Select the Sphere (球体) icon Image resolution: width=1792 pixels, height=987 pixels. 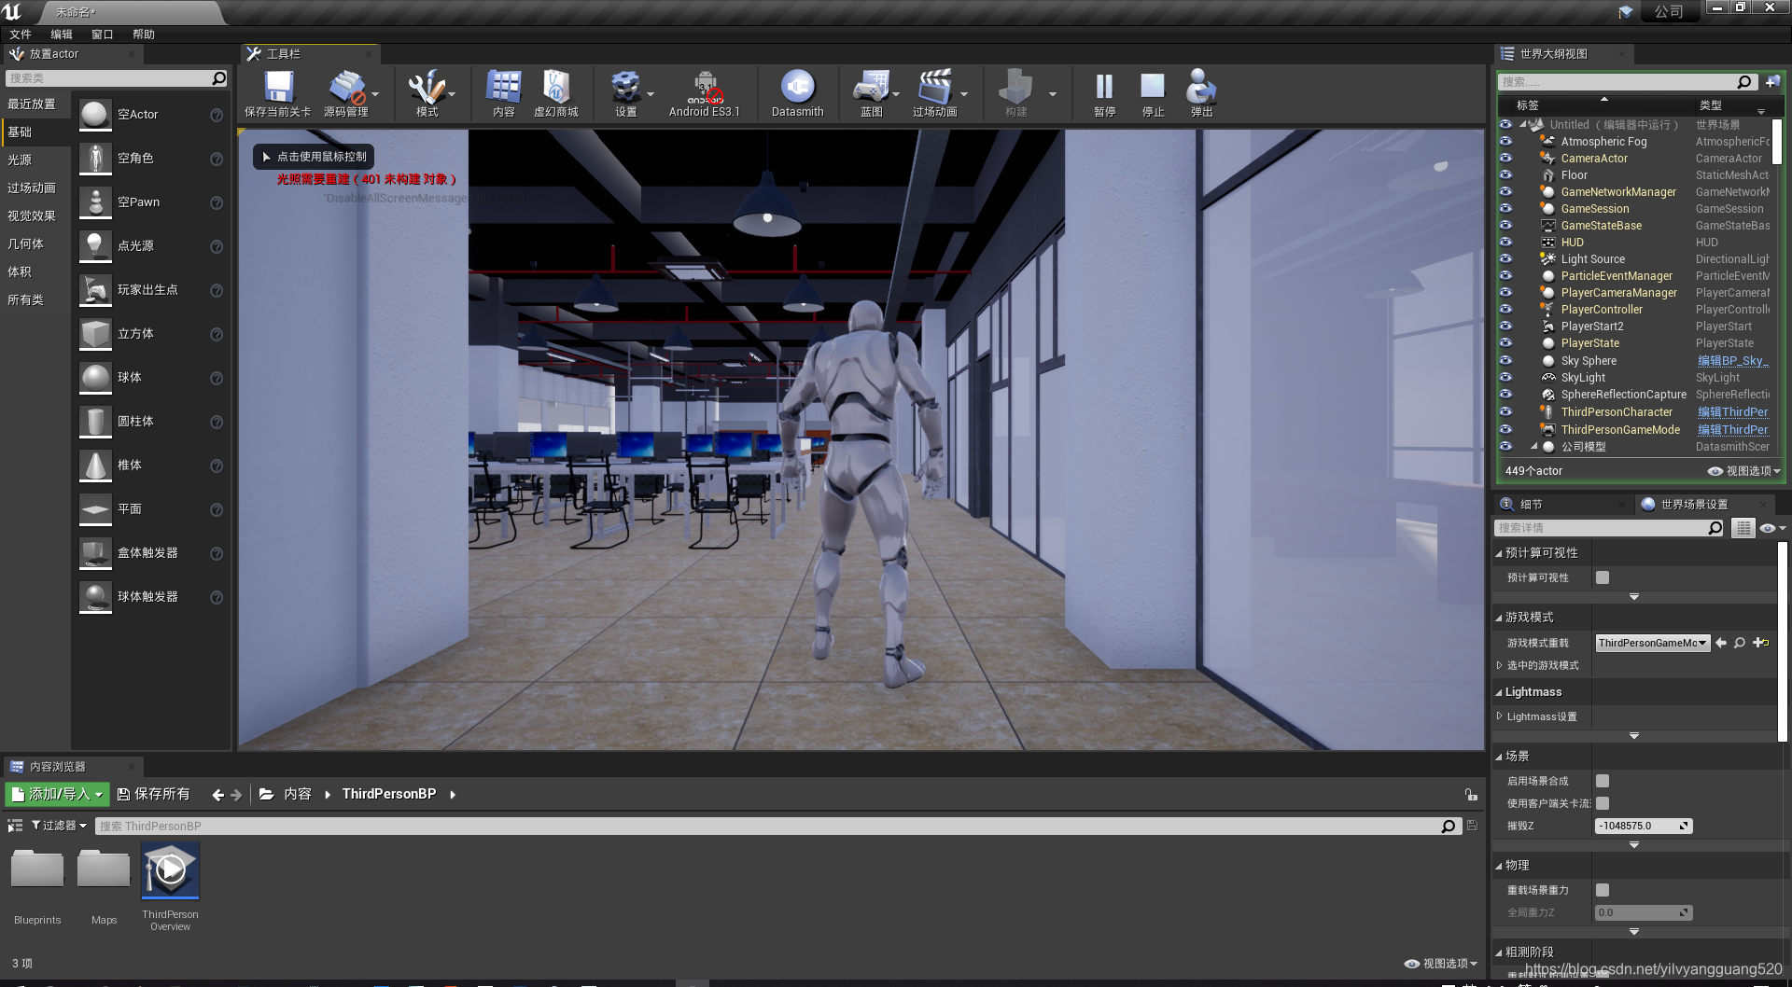coord(95,378)
